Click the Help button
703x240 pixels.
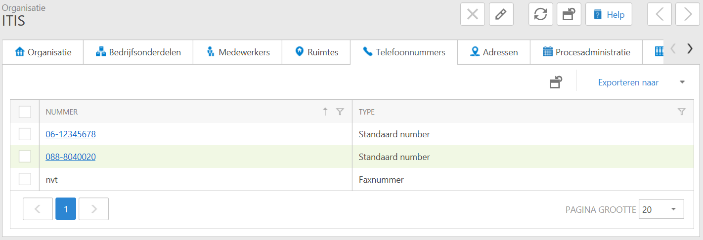tap(609, 14)
